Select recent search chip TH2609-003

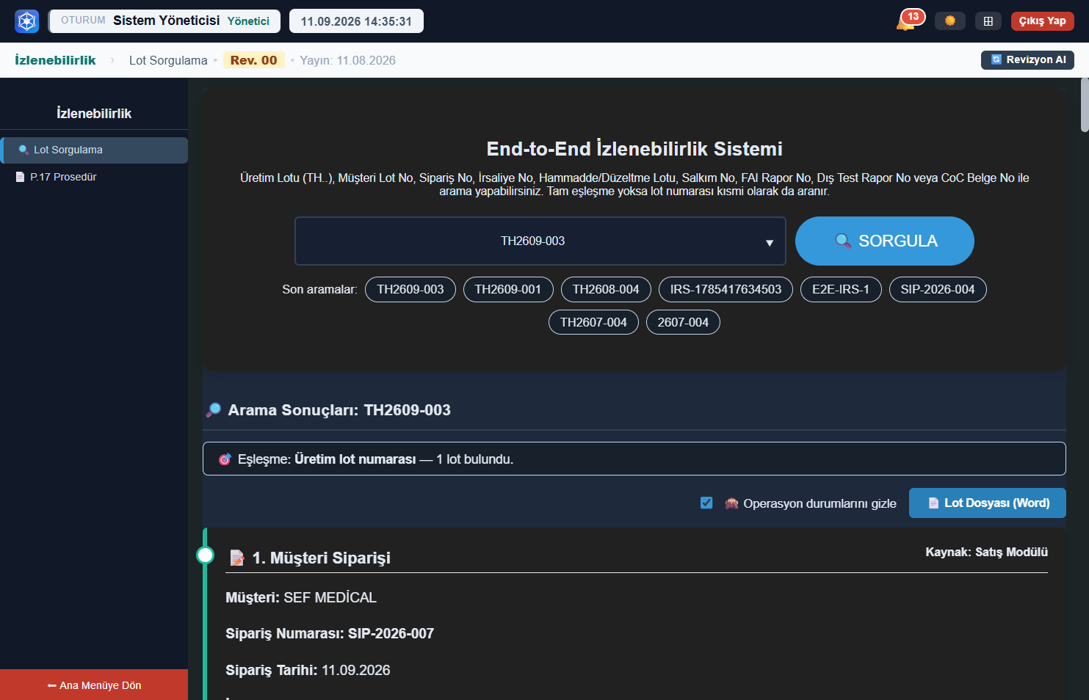coord(410,289)
